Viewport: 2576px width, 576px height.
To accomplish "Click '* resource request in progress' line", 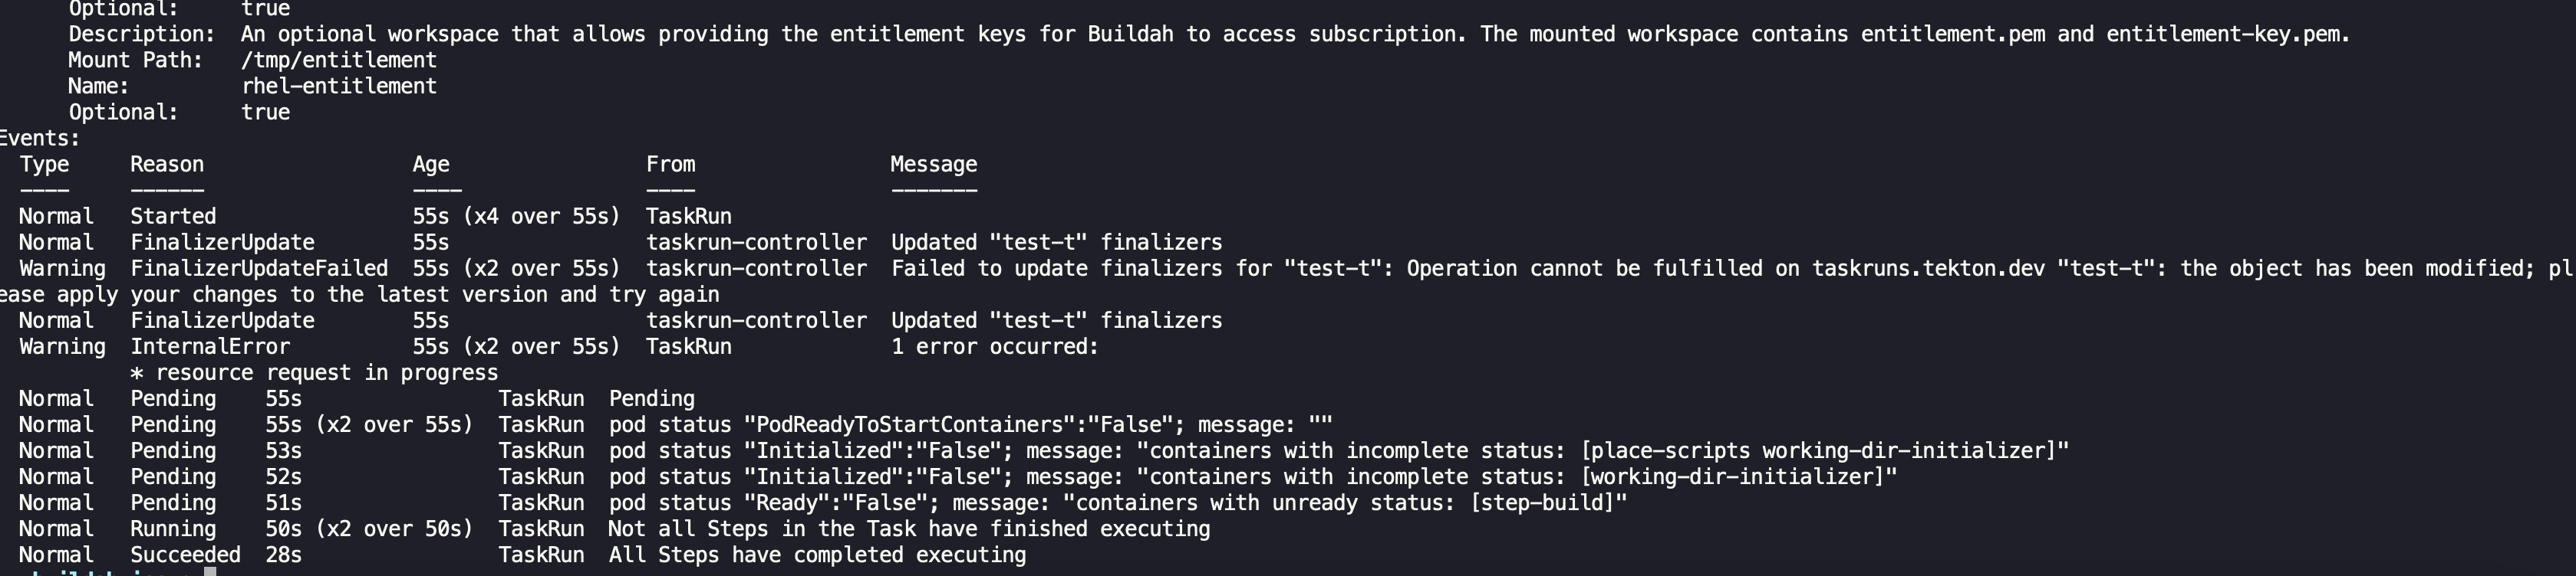I will click(x=314, y=373).
